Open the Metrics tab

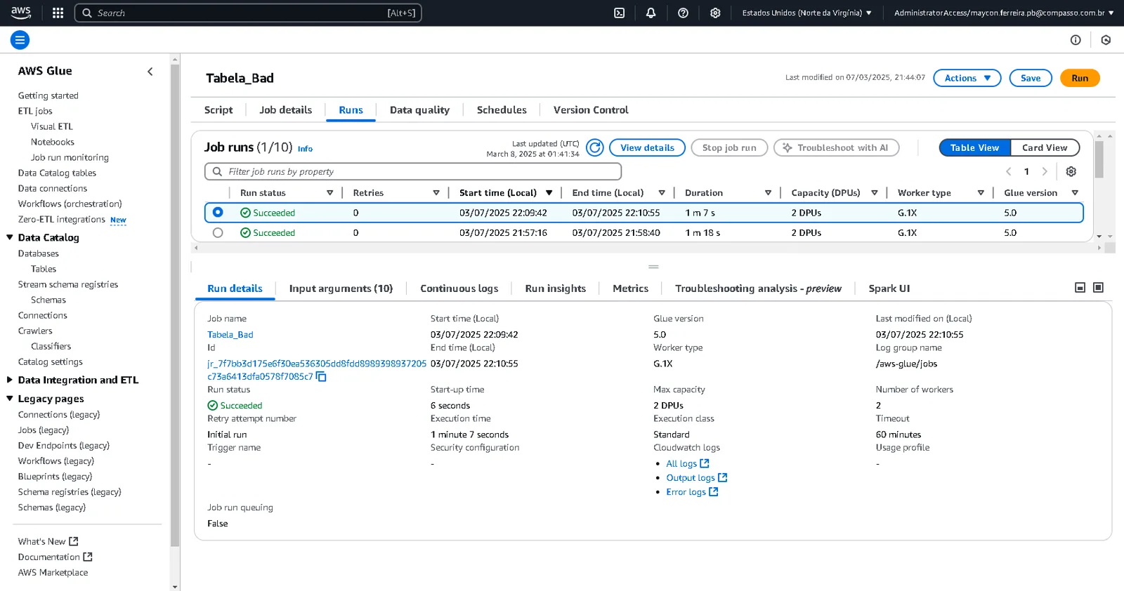(x=631, y=288)
